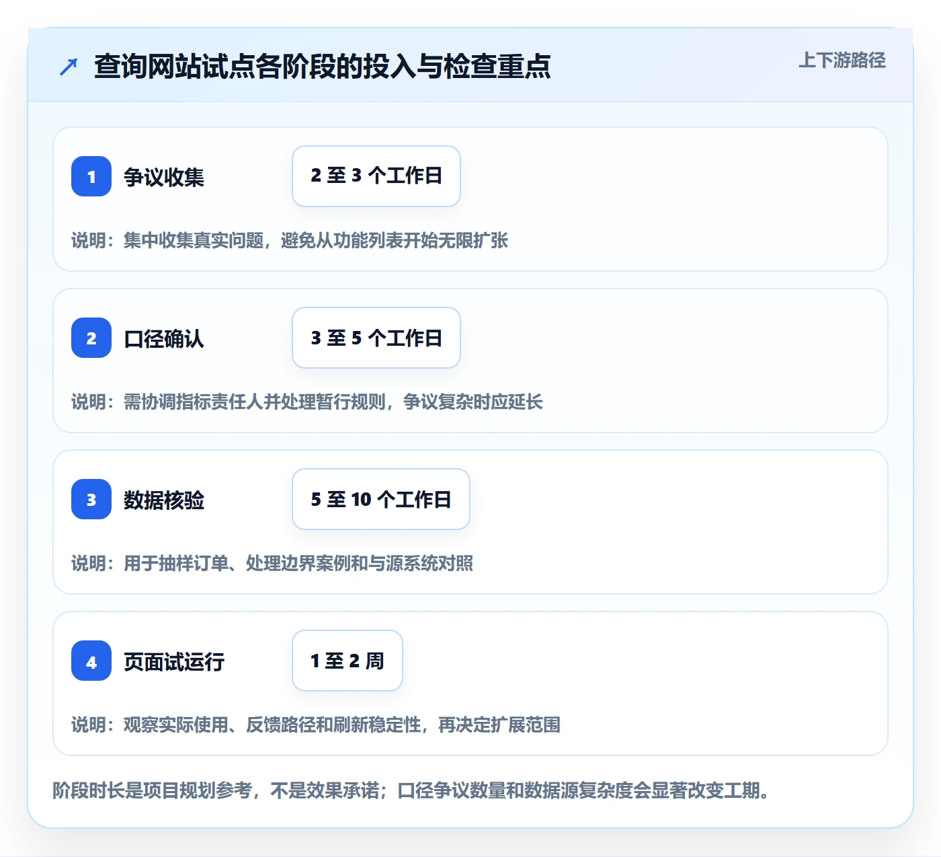The height and width of the screenshot is (857, 941).
Task: Click the description about 用于抽样订单
Action: (272, 563)
